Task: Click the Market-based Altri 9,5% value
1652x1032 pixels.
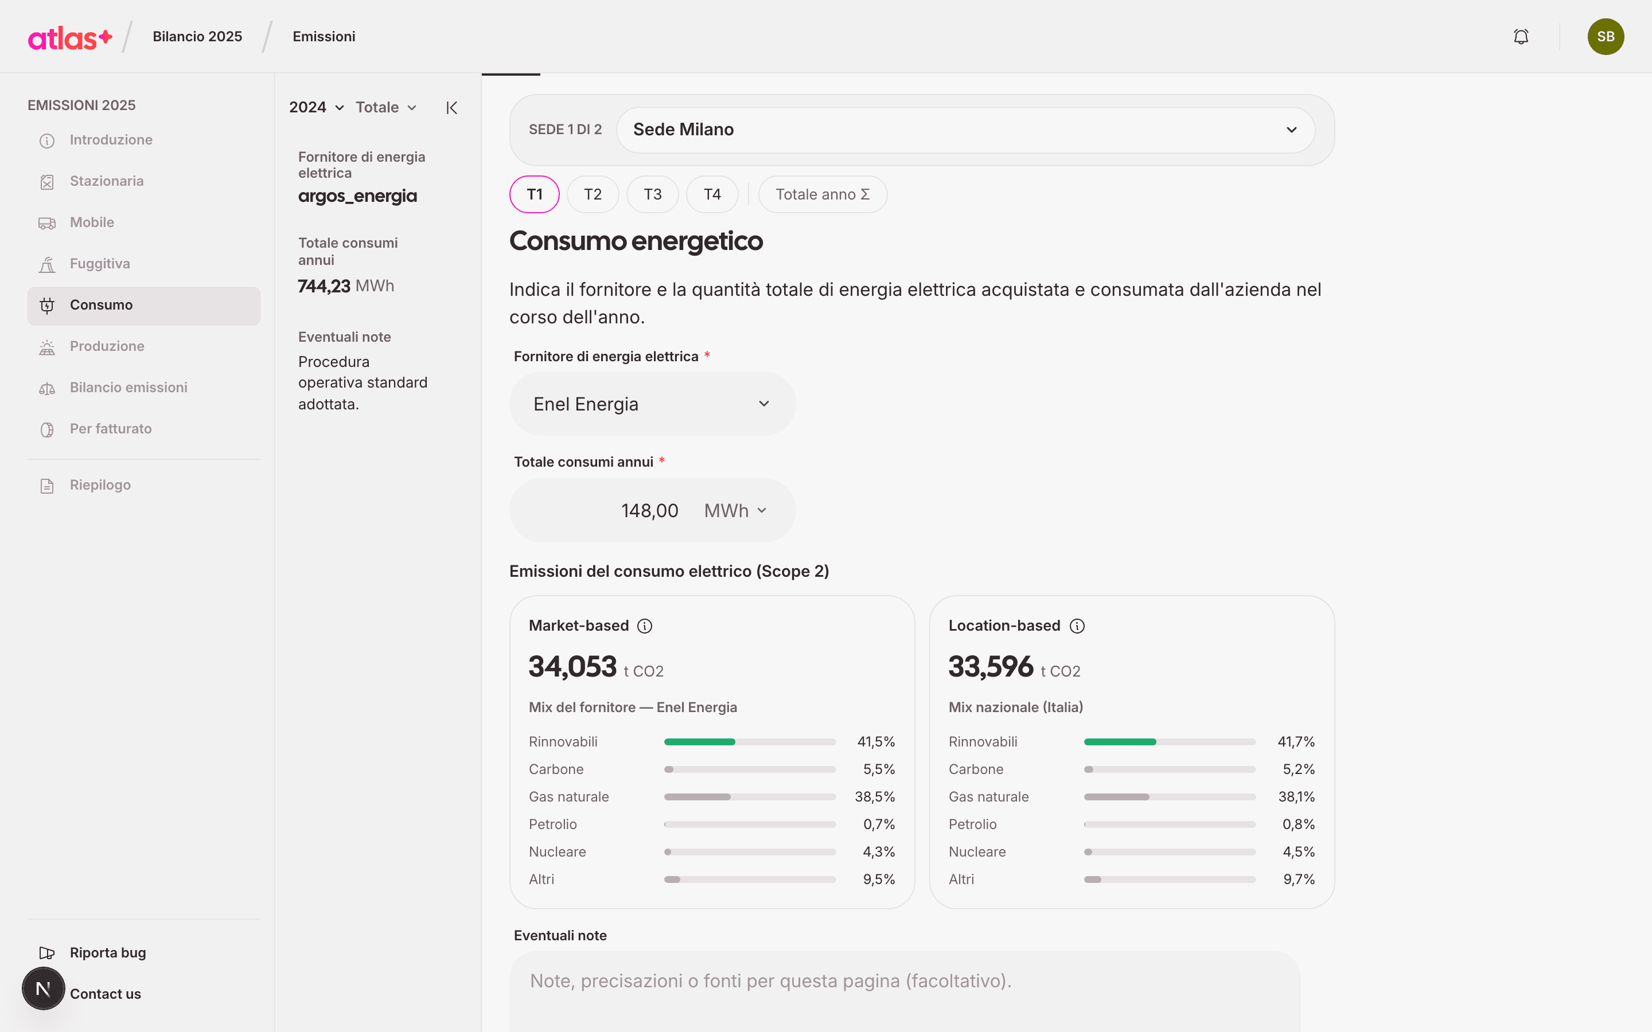Action: click(x=879, y=879)
